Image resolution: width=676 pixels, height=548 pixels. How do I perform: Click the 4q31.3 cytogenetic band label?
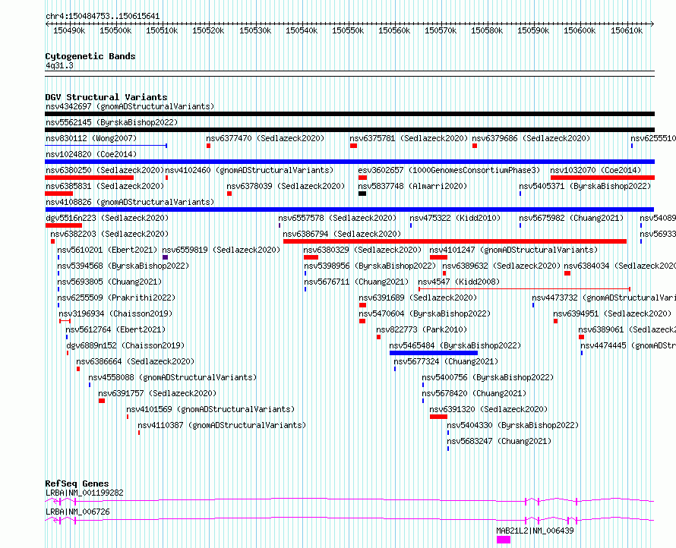click(59, 66)
